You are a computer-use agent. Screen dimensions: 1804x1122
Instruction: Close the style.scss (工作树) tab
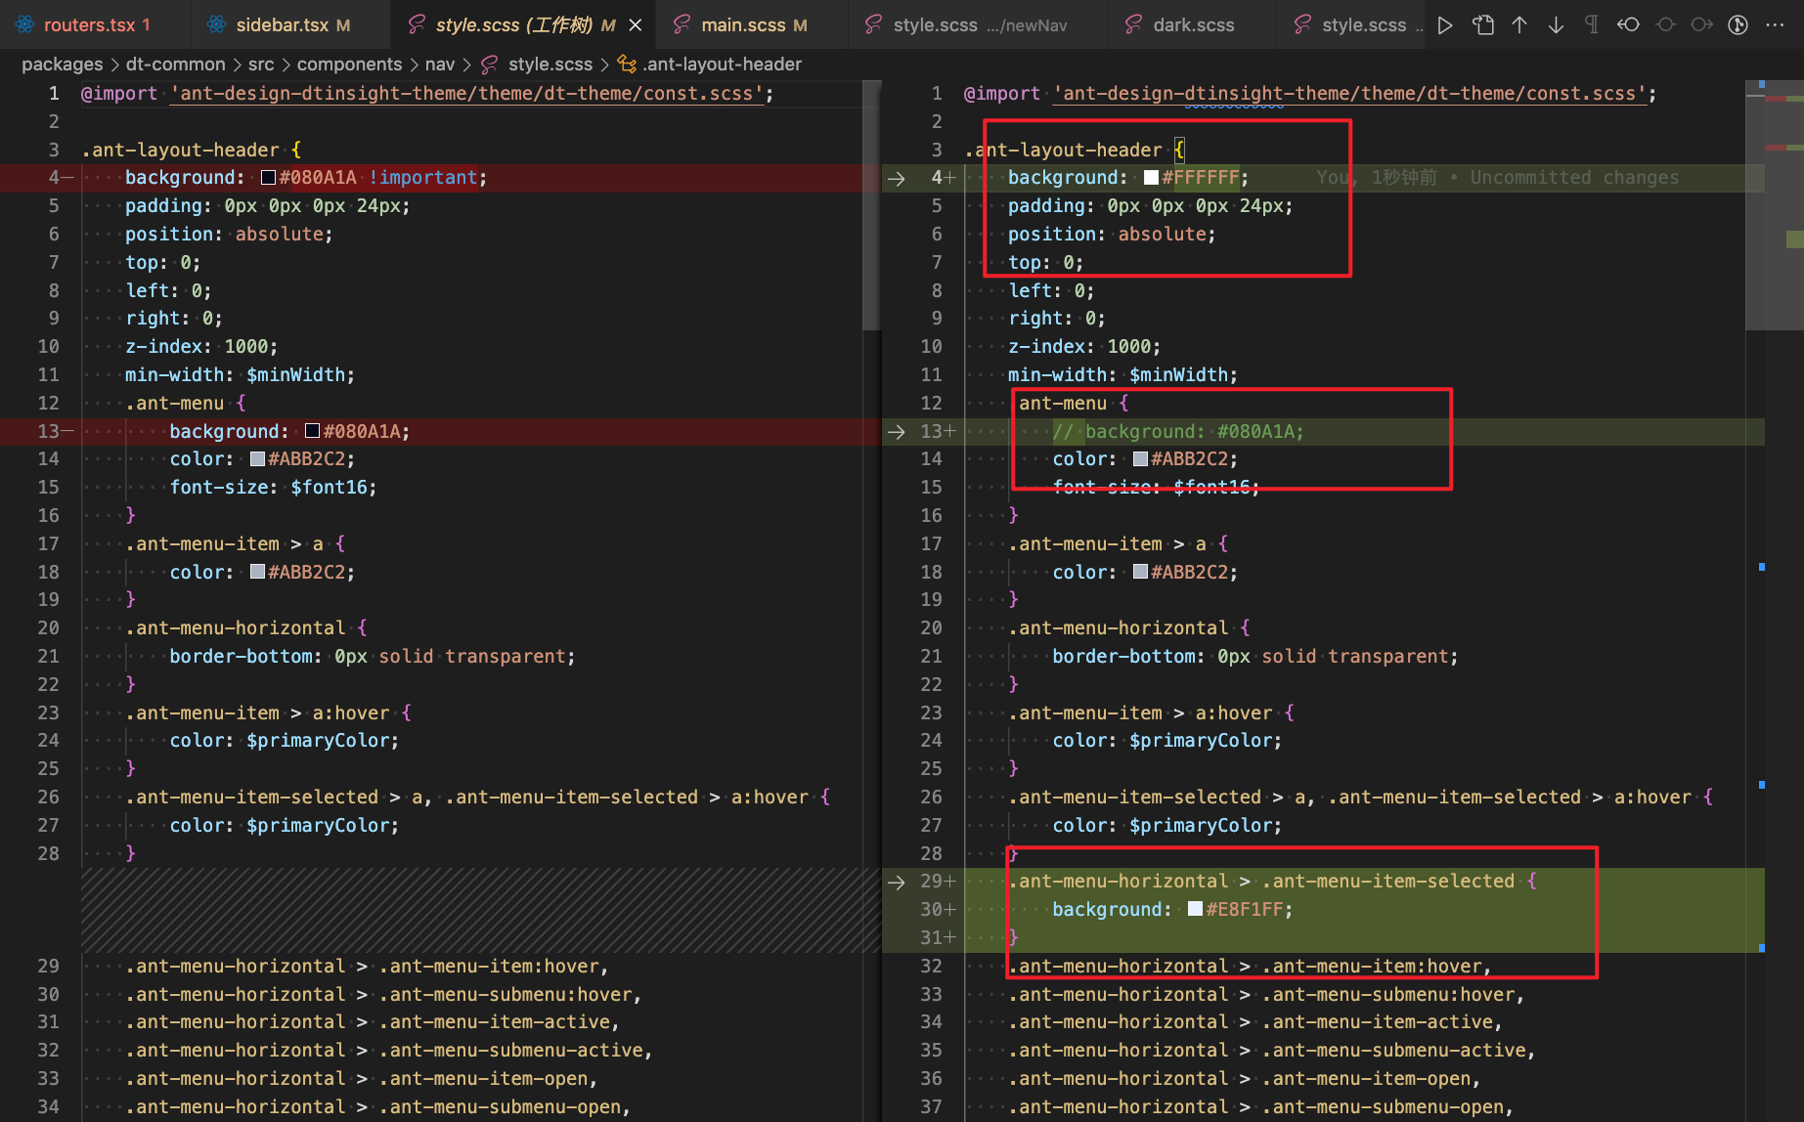(636, 23)
